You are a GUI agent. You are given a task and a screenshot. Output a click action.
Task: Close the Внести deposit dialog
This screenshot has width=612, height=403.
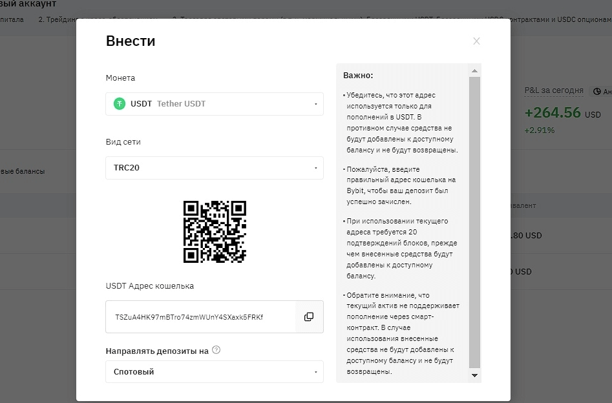(476, 41)
